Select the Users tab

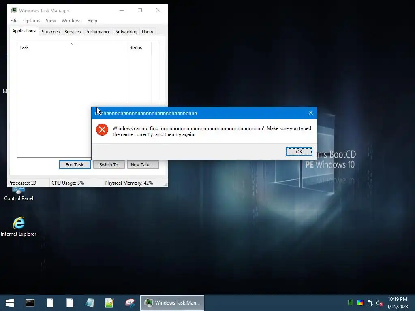(x=148, y=32)
